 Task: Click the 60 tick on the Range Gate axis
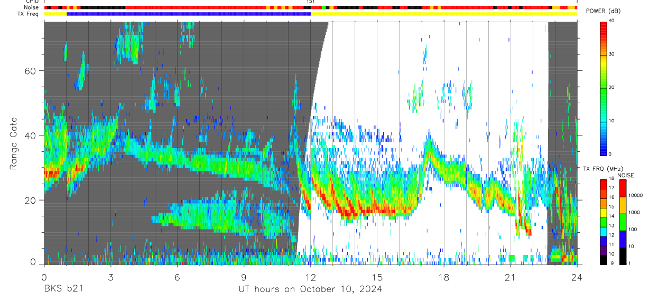(30, 70)
